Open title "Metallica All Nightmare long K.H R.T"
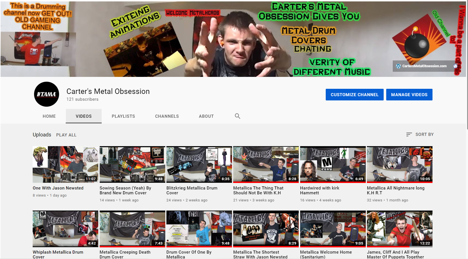Image resolution: width=468 pixels, height=259 pixels. pos(396,190)
